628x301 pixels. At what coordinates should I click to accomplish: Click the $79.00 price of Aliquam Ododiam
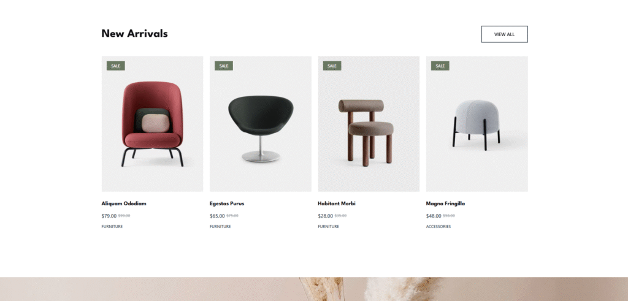[x=109, y=216]
